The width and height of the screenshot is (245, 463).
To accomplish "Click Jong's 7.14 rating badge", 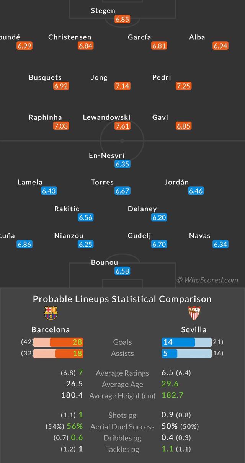I will pos(122,86).
